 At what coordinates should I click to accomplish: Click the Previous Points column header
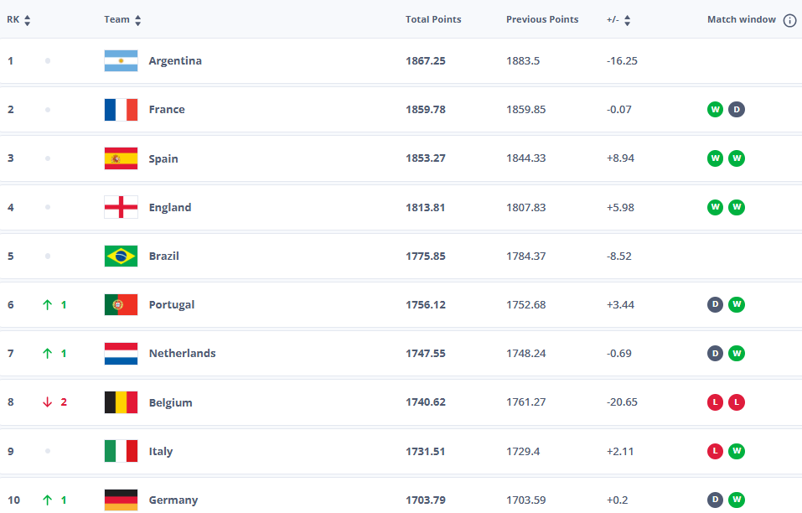542,20
